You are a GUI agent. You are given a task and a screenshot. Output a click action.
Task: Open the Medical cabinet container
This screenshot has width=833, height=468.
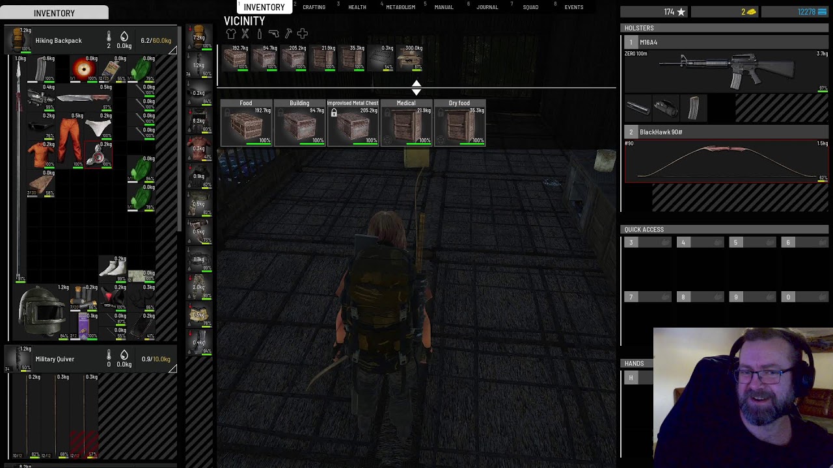(x=406, y=123)
